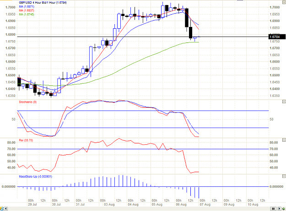Click the 50 level on right Stochastic axis
Image resolution: width=286 pixels, height=211 pixels.
271,119
